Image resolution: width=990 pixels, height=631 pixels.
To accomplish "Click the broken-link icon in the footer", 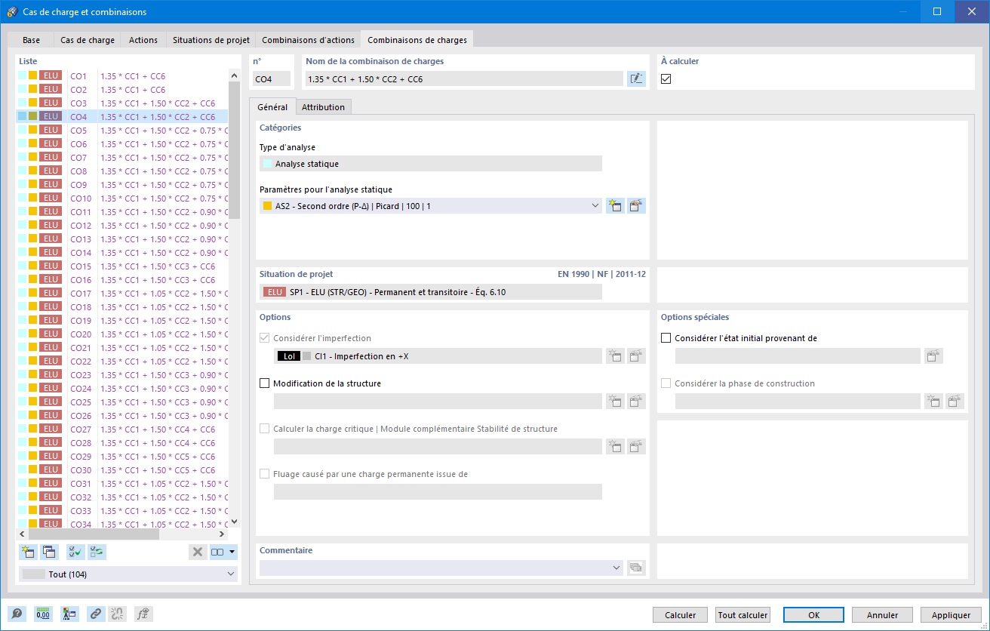I will point(117,614).
